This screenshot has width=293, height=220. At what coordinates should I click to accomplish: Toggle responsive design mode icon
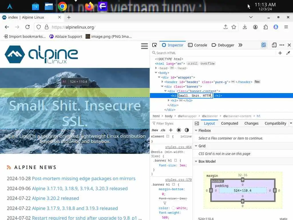point(274,45)
